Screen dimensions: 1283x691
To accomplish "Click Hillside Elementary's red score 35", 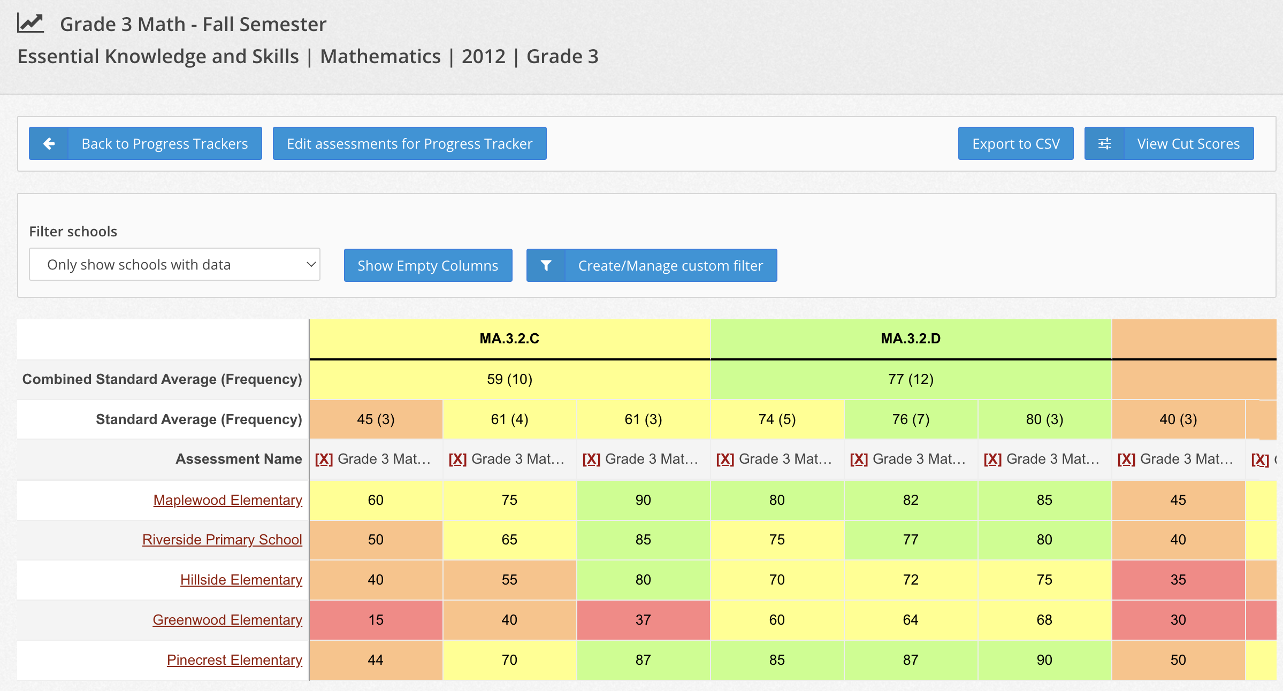I will pos(1179,580).
